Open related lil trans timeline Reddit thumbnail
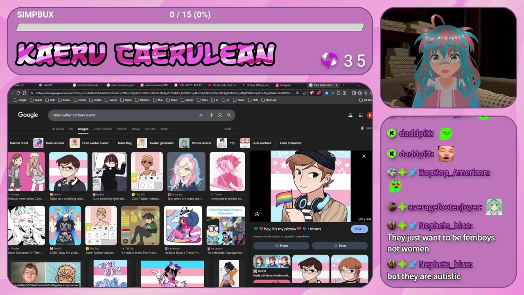This screenshot has width=524, height=295. 272,262
